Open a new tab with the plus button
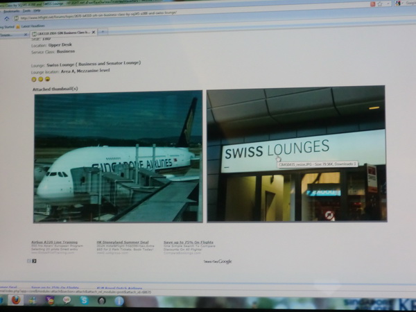This screenshot has height=312, width=416. (103, 32)
